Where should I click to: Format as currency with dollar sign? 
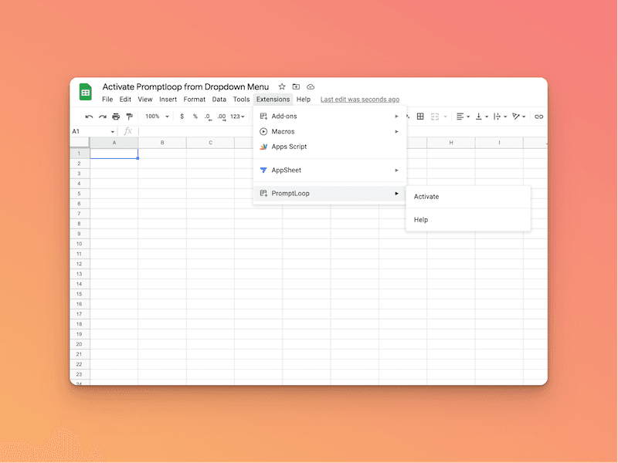click(182, 117)
